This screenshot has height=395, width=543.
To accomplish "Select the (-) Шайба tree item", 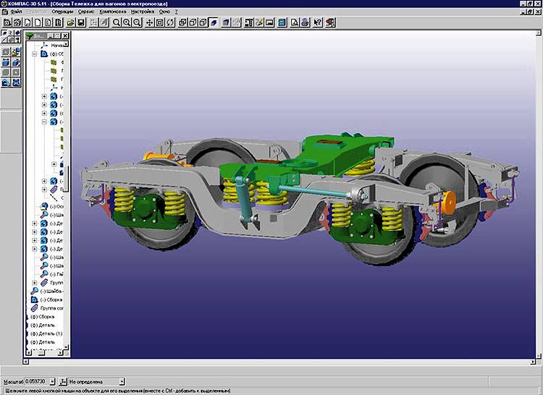I will (x=52, y=292).
